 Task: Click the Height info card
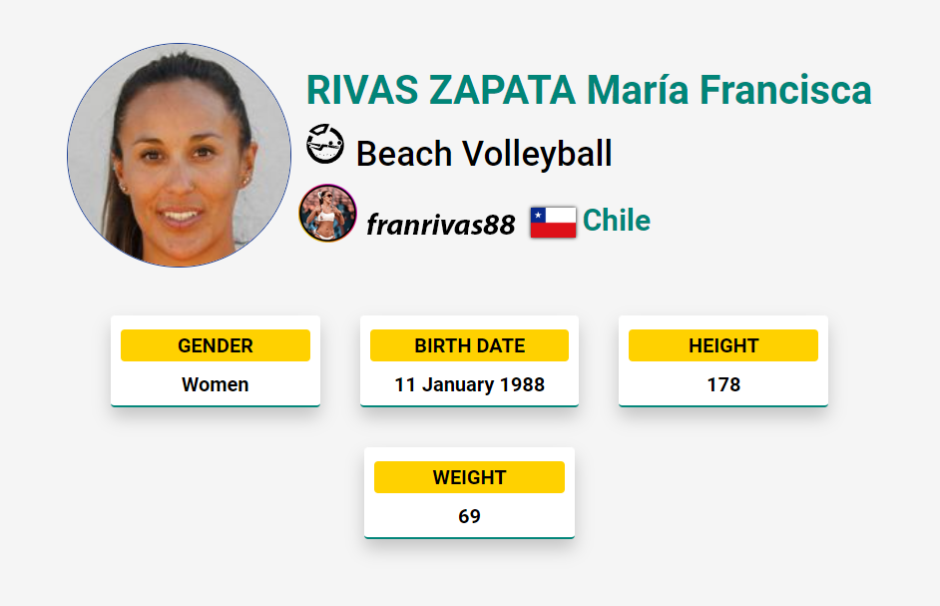point(723,361)
